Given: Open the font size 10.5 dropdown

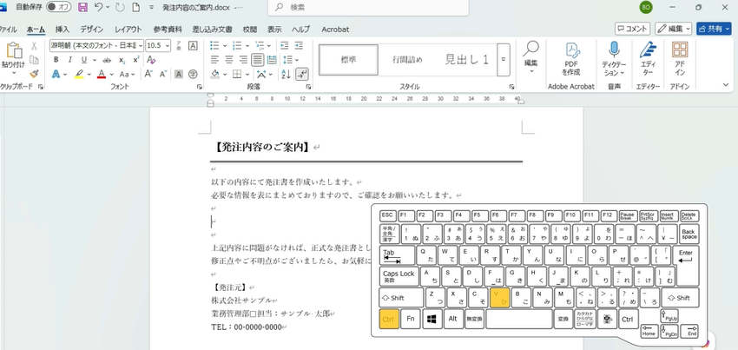Looking at the screenshot, I should pyautogui.click(x=168, y=46).
